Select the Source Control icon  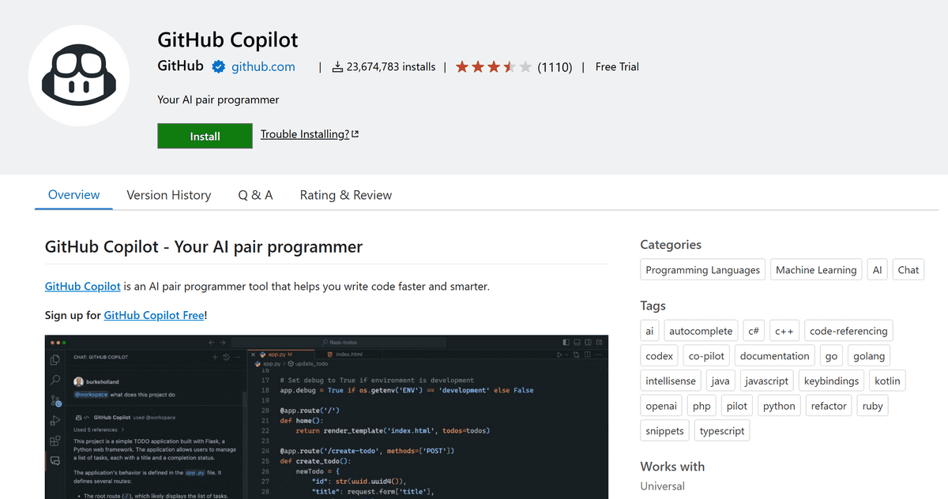tap(55, 403)
